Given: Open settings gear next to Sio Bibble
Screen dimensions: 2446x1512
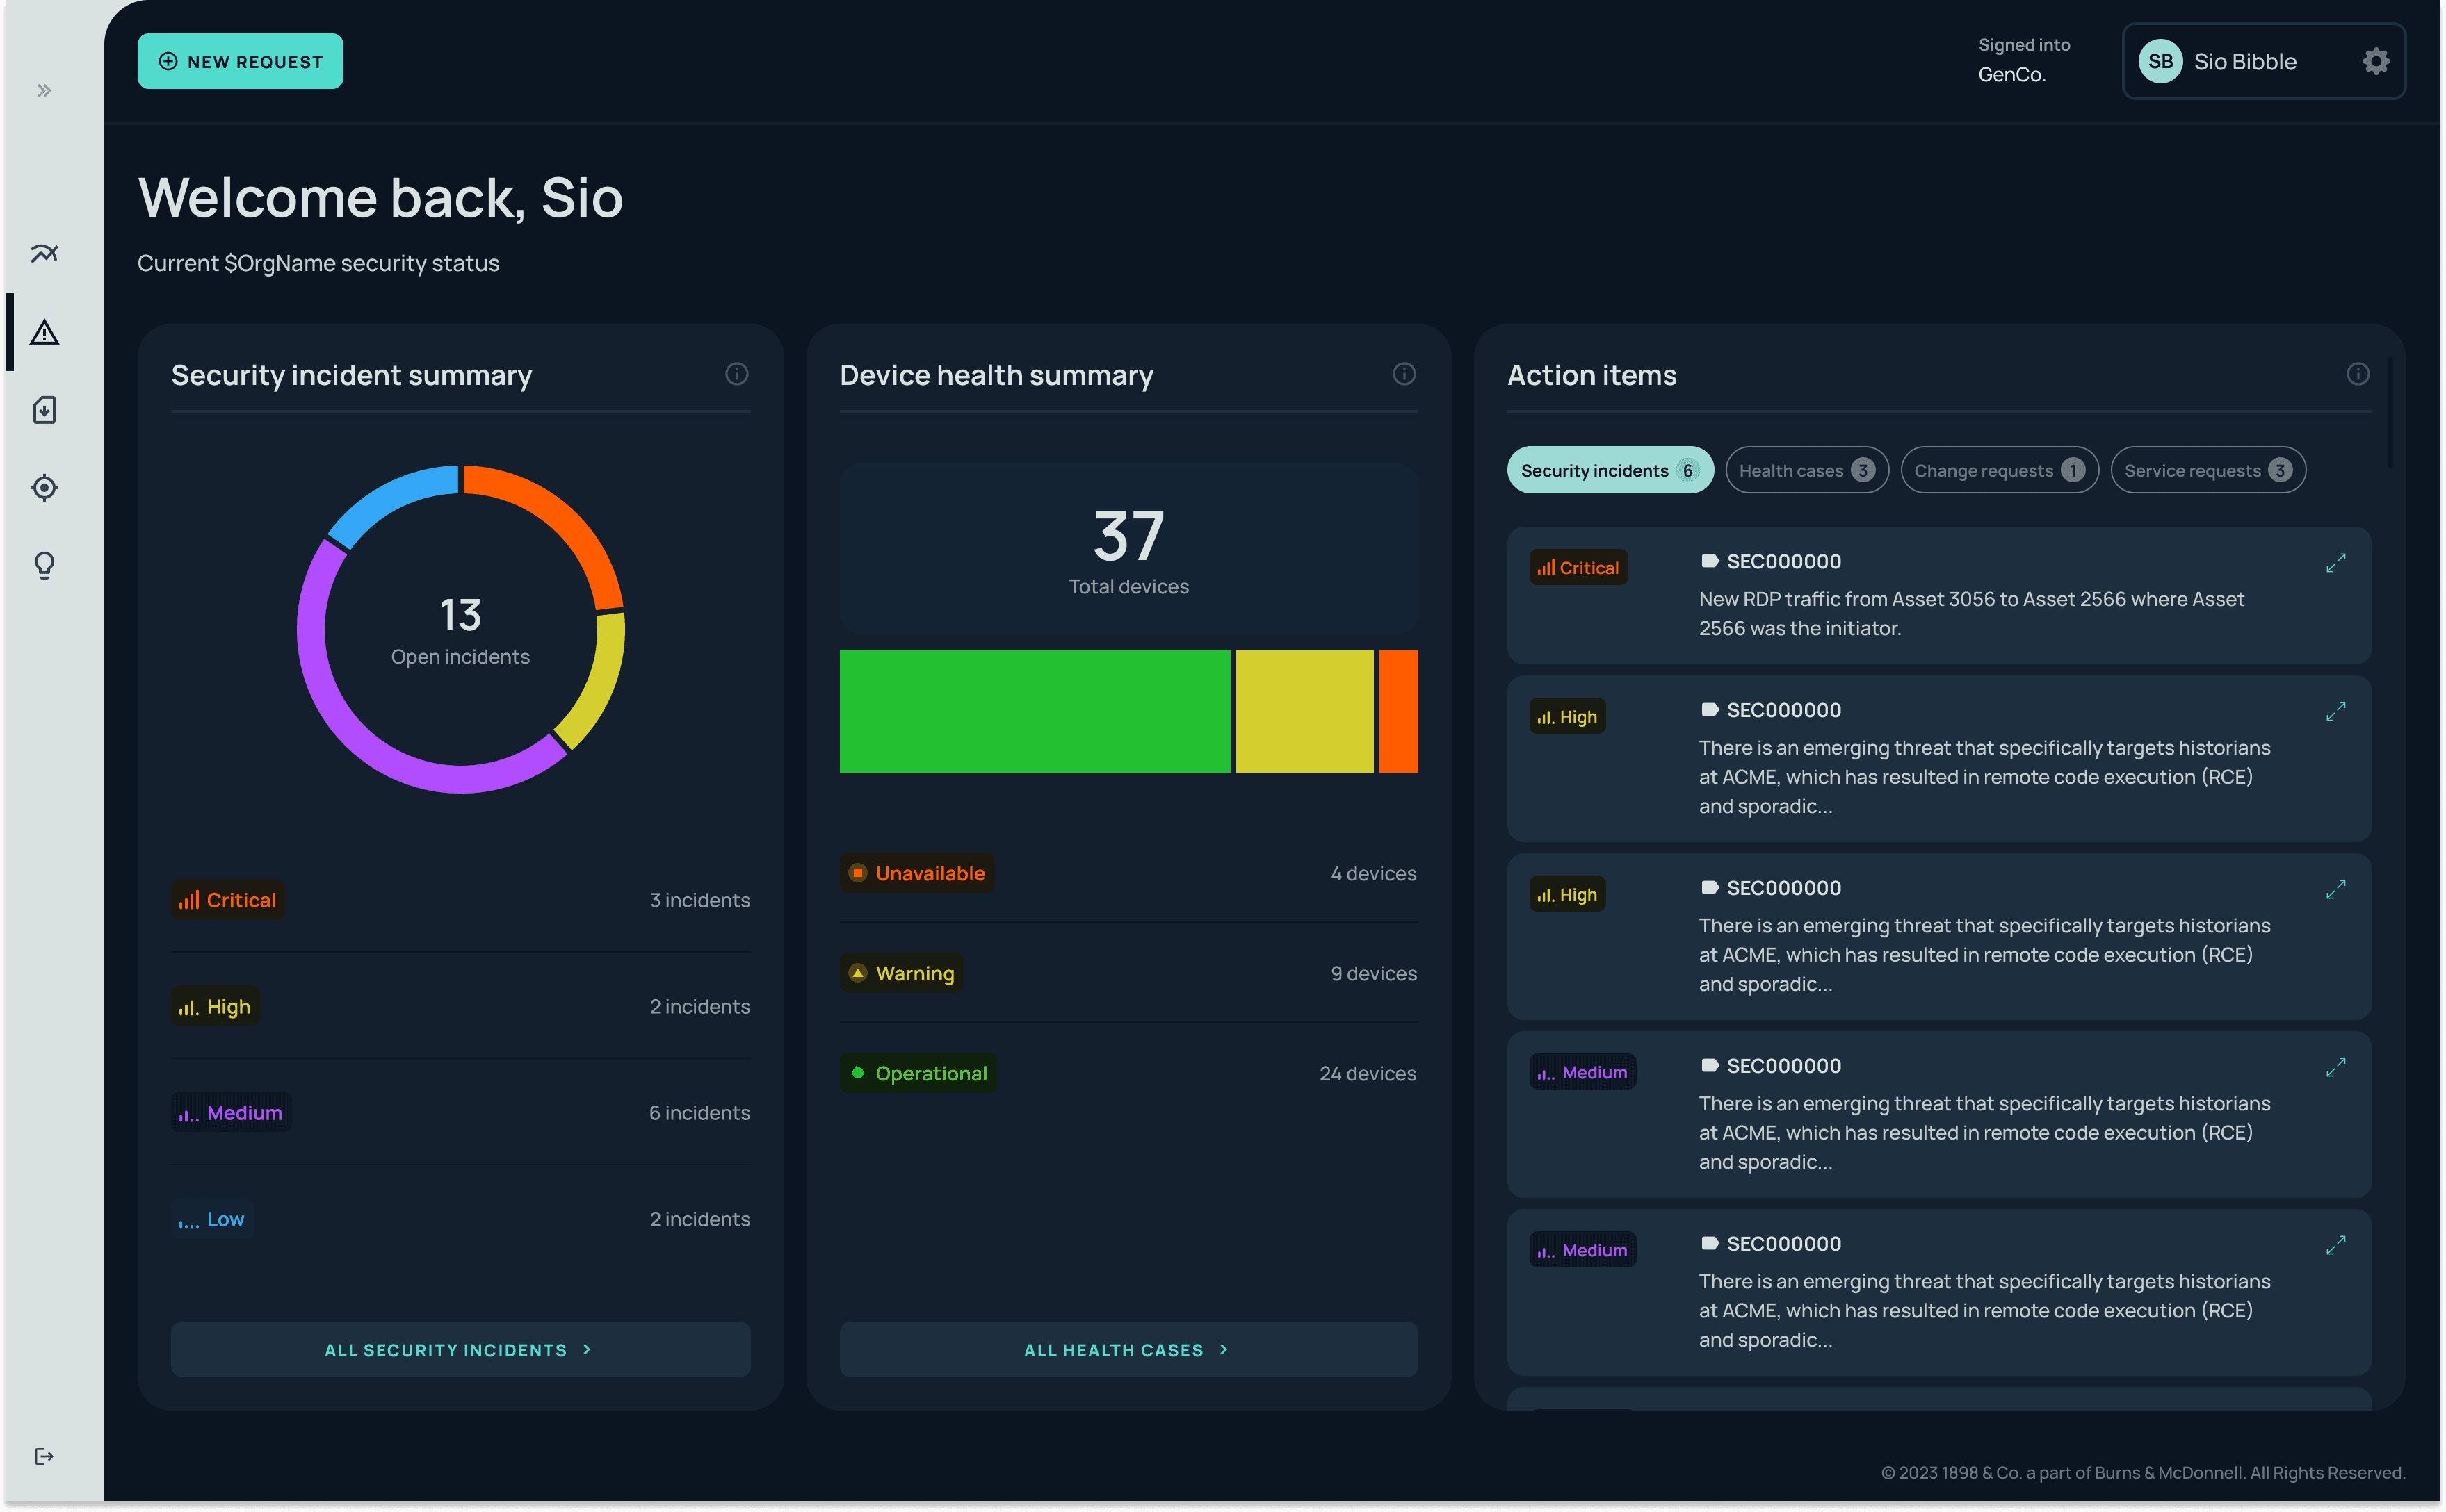Looking at the screenshot, I should point(2376,62).
